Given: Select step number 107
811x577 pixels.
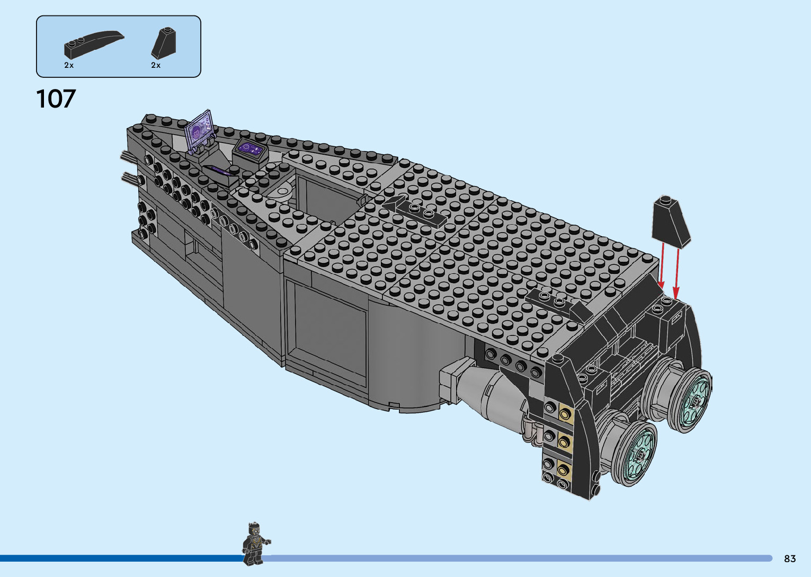Looking at the screenshot, I should pyautogui.click(x=56, y=99).
